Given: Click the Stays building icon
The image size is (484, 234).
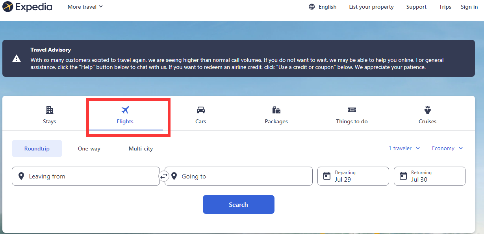Looking at the screenshot, I should pyautogui.click(x=49, y=110).
